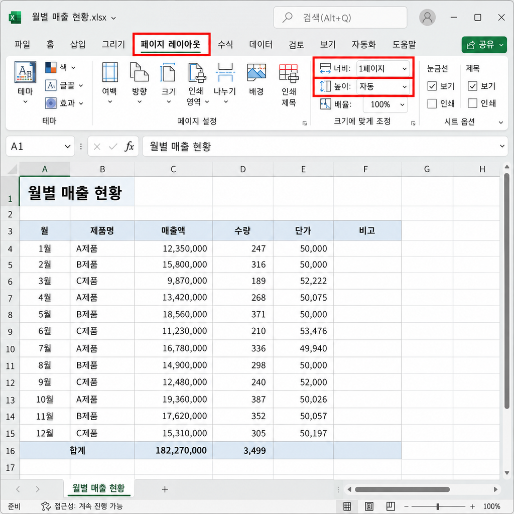The image size is (514, 514).
Task: Click the Excel app icon in title bar
Action: click(15, 18)
